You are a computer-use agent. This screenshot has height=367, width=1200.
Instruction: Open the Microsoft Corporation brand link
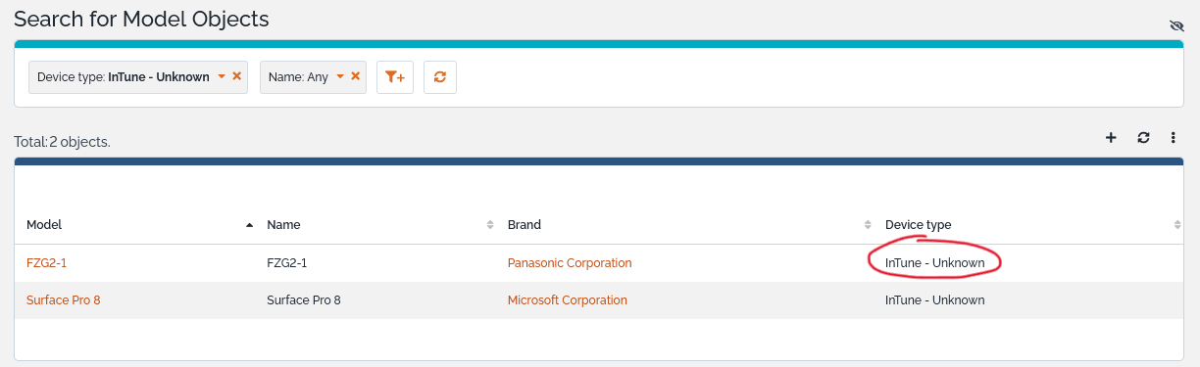tap(568, 300)
